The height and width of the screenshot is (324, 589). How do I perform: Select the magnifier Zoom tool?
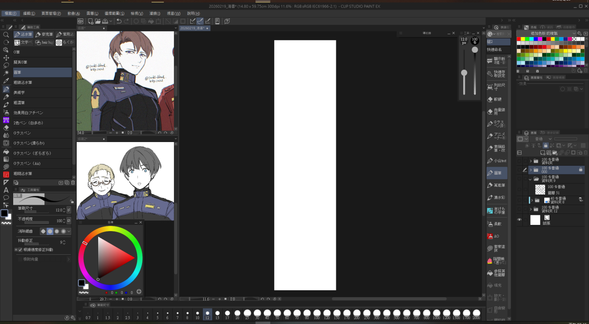tap(6, 35)
